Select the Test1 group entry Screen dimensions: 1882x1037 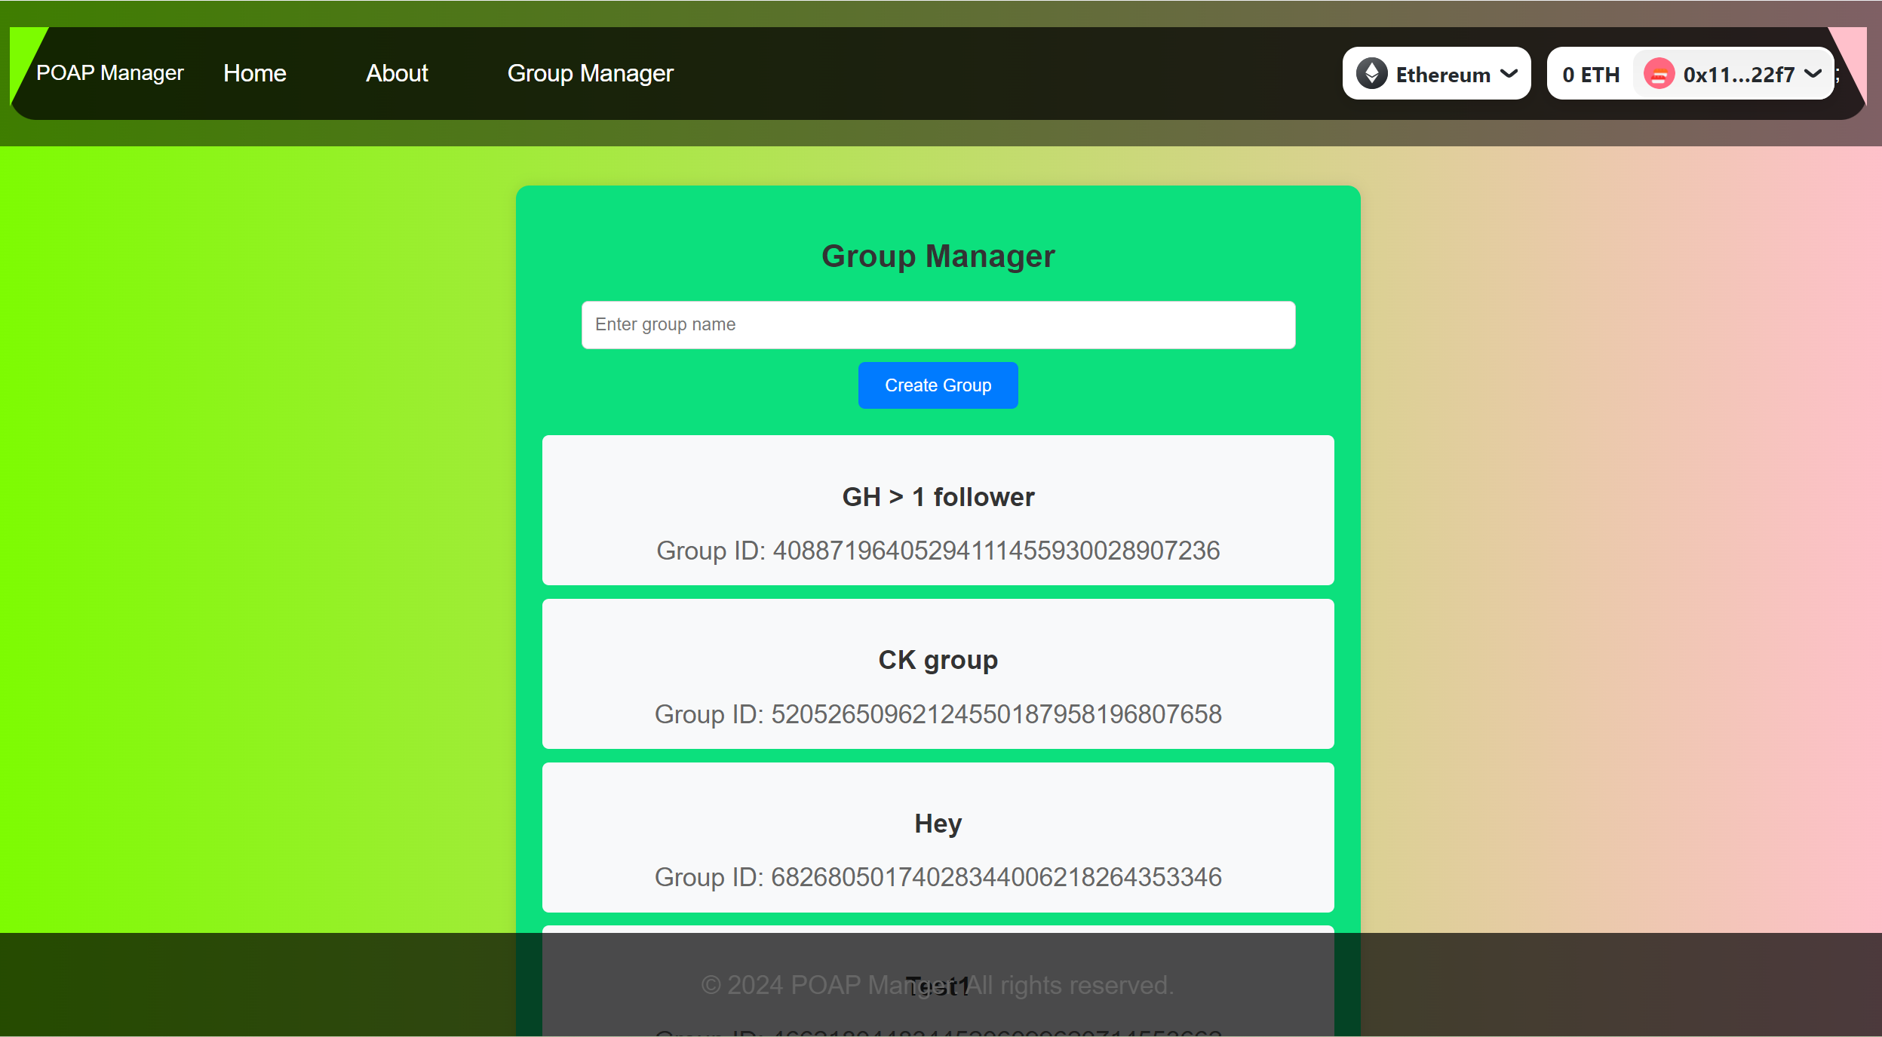(x=938, y=984)
